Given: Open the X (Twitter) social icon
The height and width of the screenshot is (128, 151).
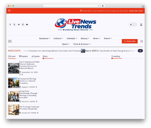Looking at the screenshot, I should 14,25.
